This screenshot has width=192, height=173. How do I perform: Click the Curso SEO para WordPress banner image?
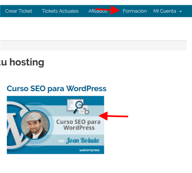(x=55, y=125)
